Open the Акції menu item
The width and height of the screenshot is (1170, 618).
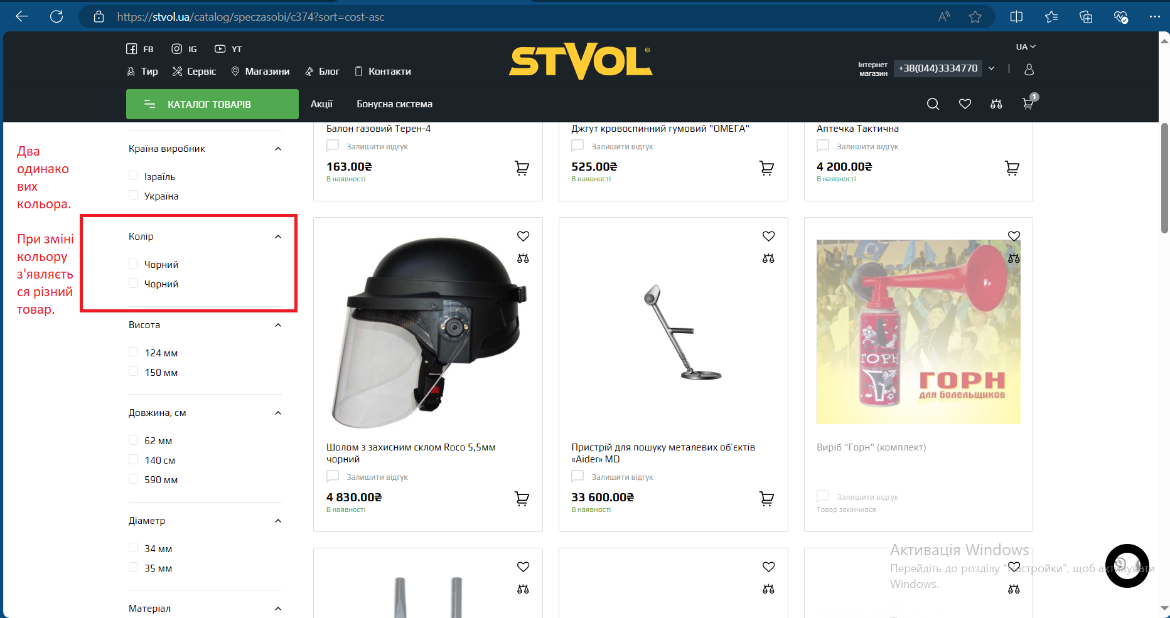(x=321, y=104)
